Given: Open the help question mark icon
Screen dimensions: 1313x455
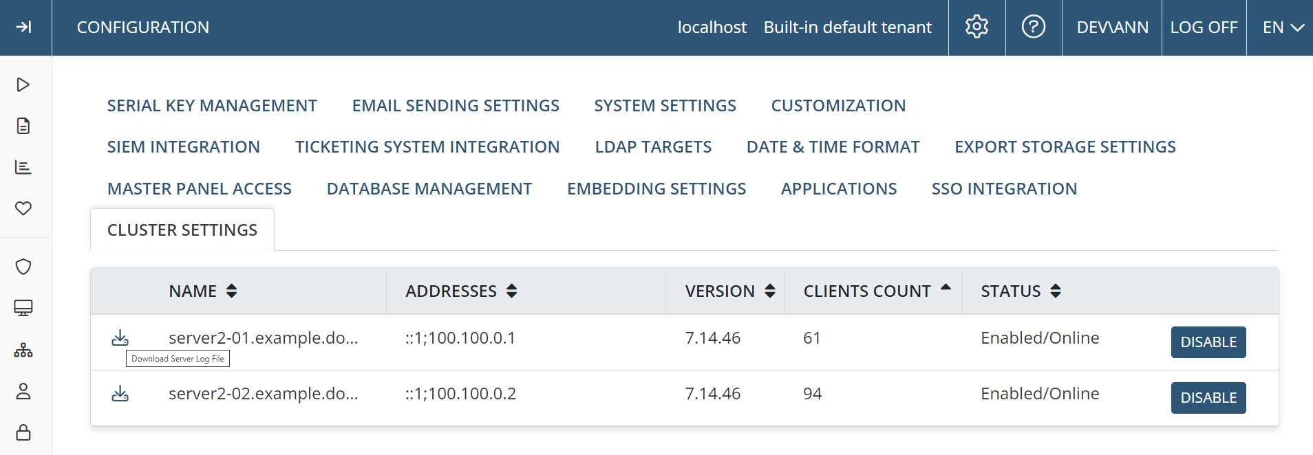Looking at the screenshot, I should pyautogui.click(x=1033, y=27).
